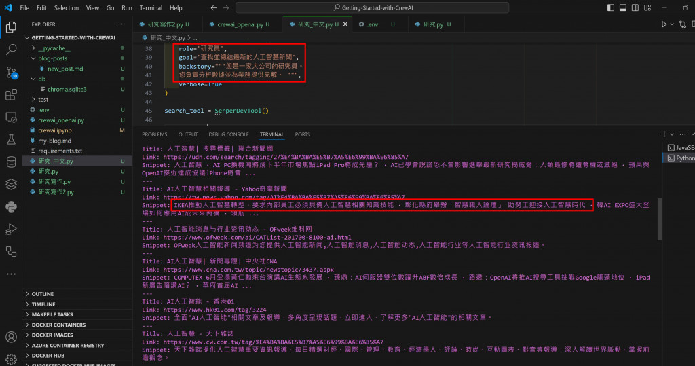Open Source Control view with badge
This screenshot has height=366, width=695.
[11, 72]
